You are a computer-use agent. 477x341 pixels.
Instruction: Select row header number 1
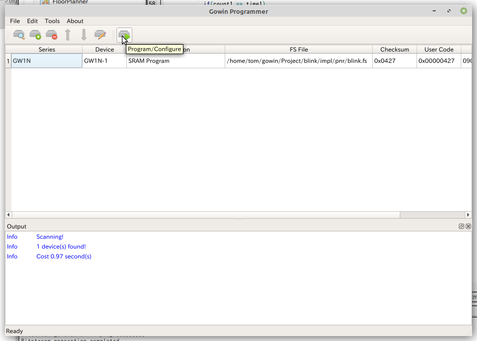pos(8,61)
